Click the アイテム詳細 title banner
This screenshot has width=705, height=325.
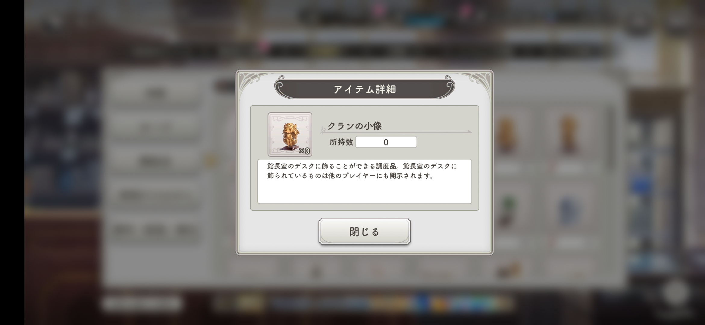click(x=365, y=89)
